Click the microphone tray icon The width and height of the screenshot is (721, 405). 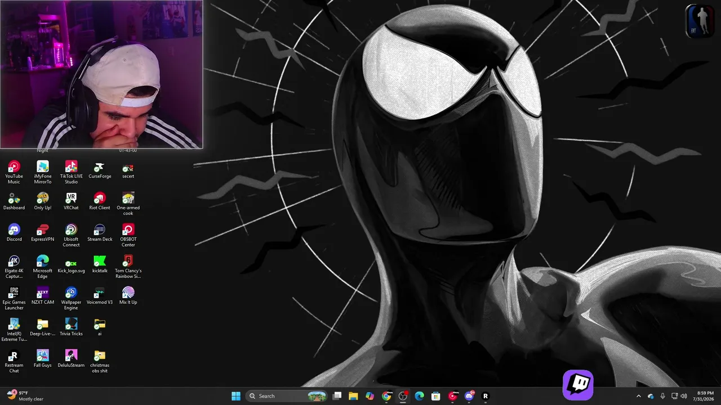coord(662,396)
